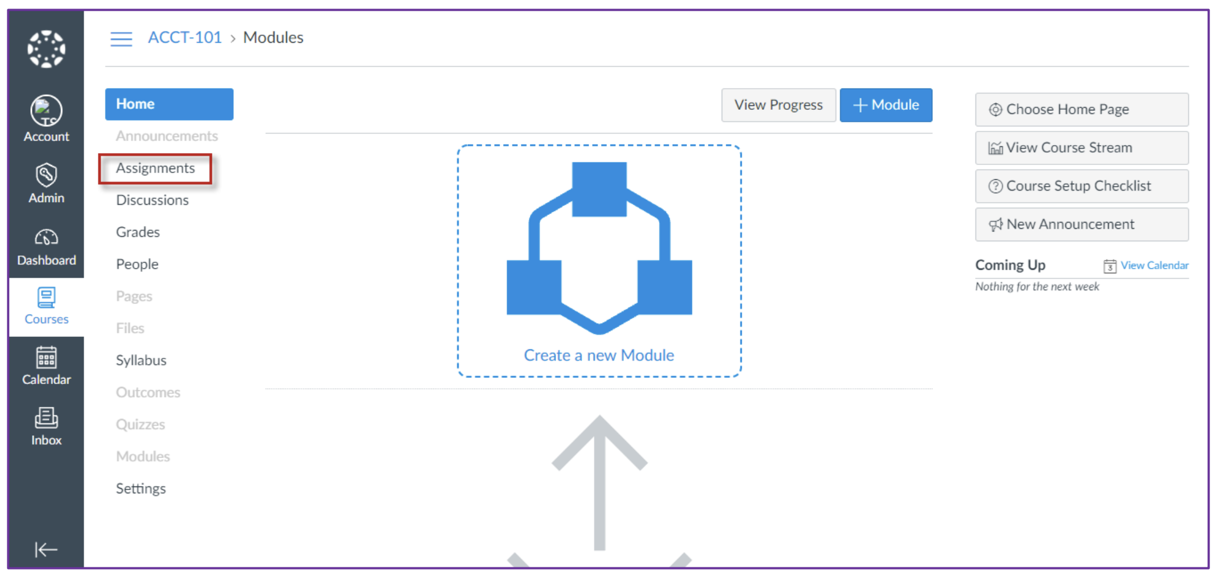Open Grades in course navigation
This screenshot has height=577, width=1218.
tap(138, 232)
